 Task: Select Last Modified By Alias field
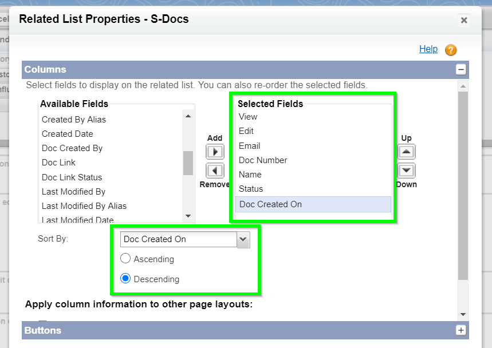point(111,206)
